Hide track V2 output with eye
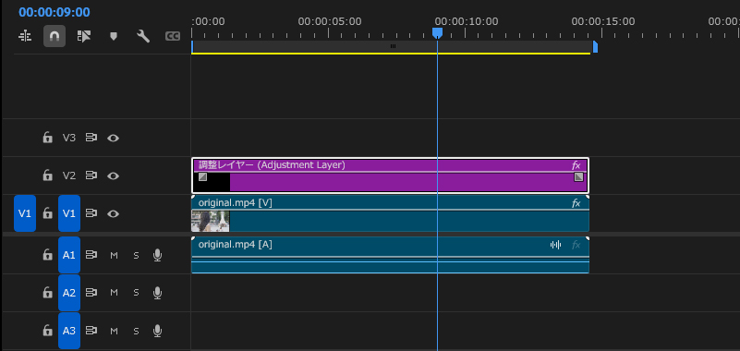The height and width of the screenshot is (351, 740). 113,175
